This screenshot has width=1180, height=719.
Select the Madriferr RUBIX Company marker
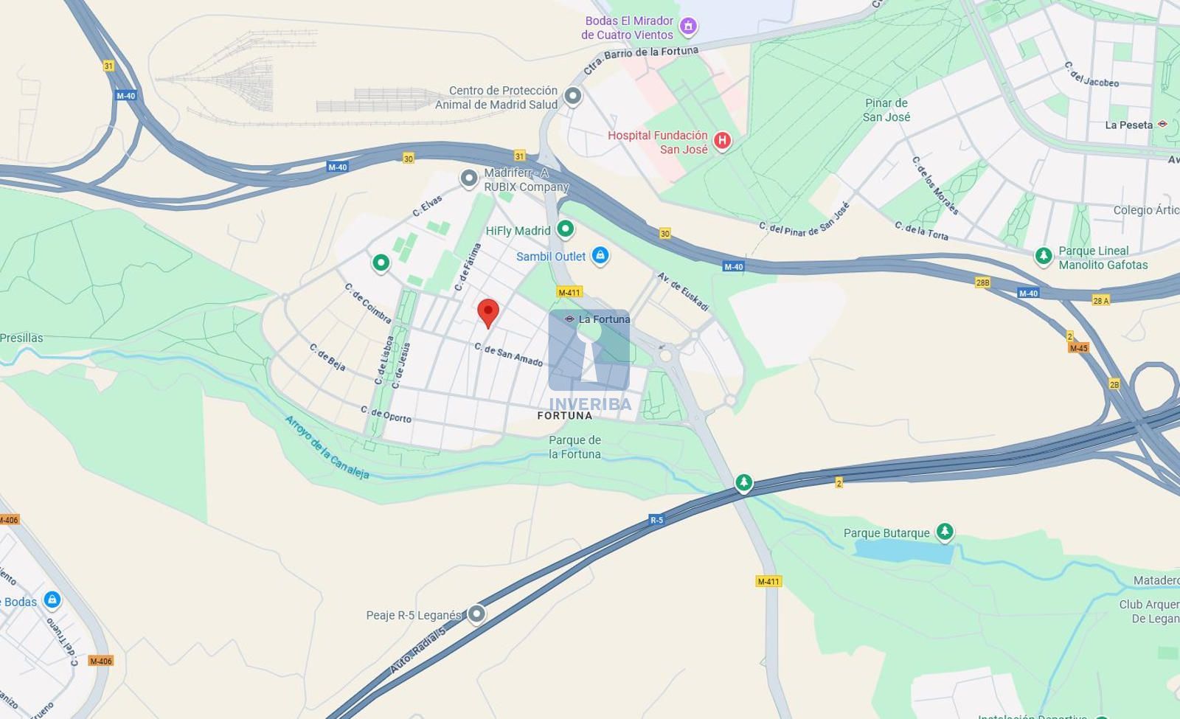click(469, 178)
